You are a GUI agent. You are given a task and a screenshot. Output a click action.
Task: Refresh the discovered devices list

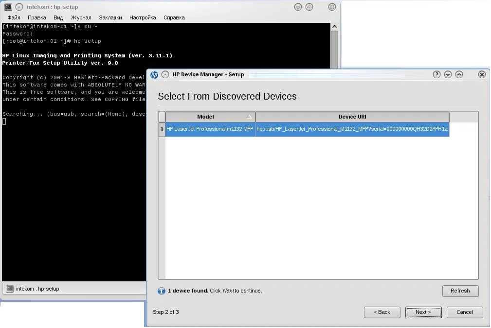(x=460, y=291)
